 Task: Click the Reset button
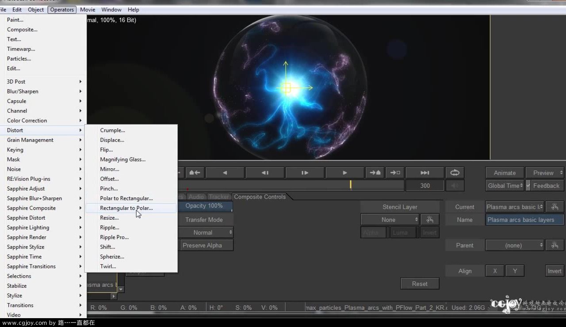point(420,284)
